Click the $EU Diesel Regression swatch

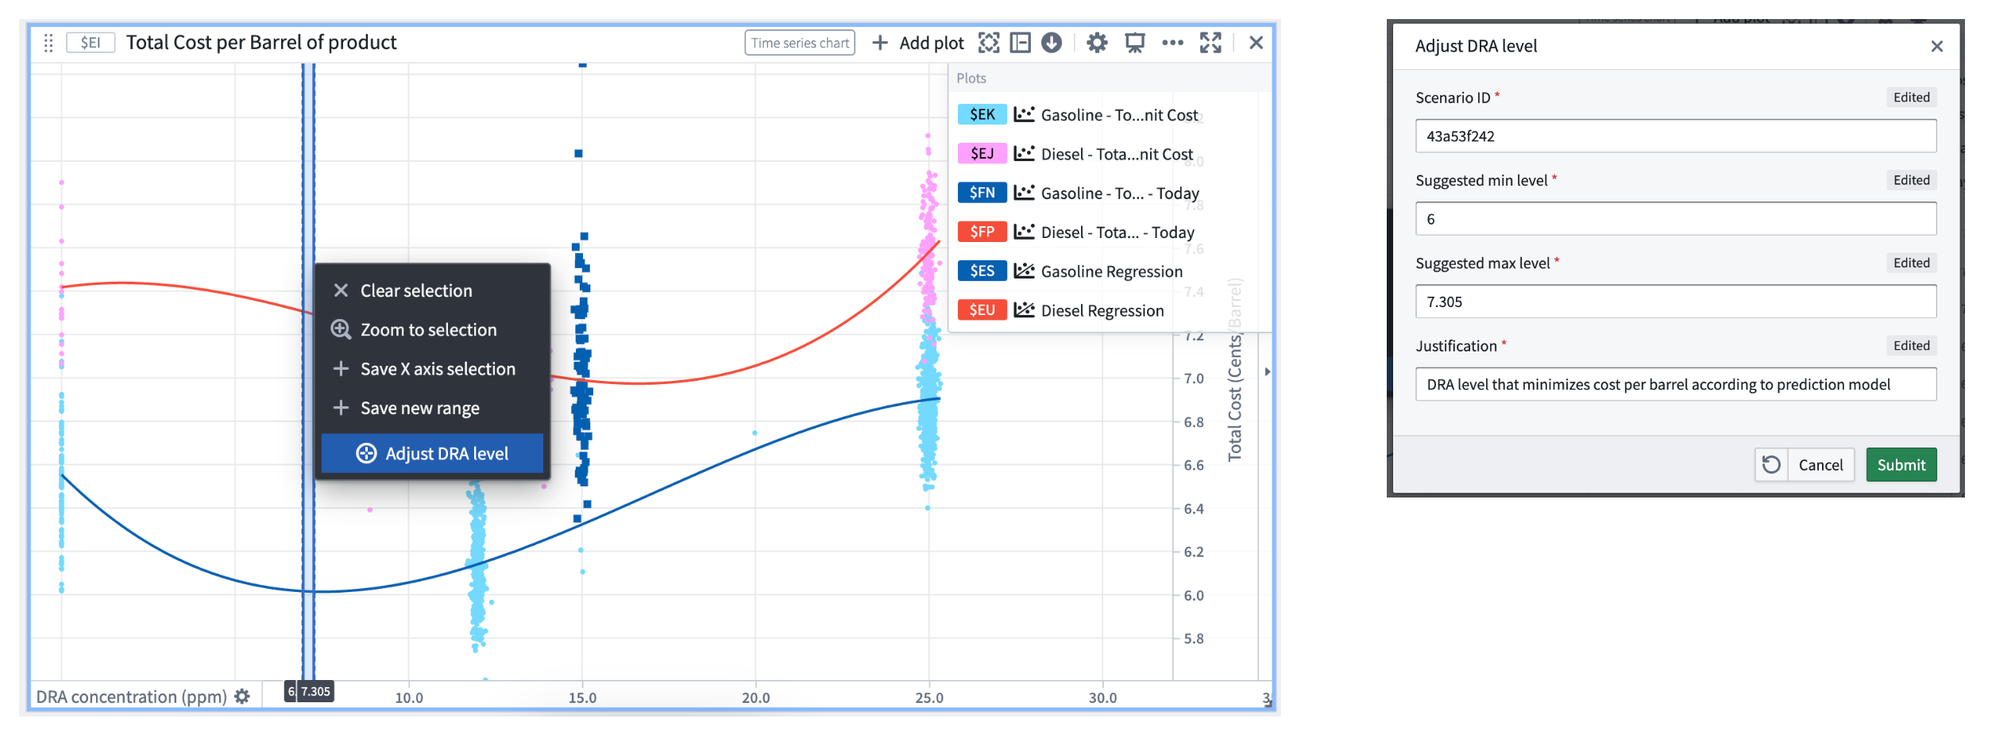[982, 310]
